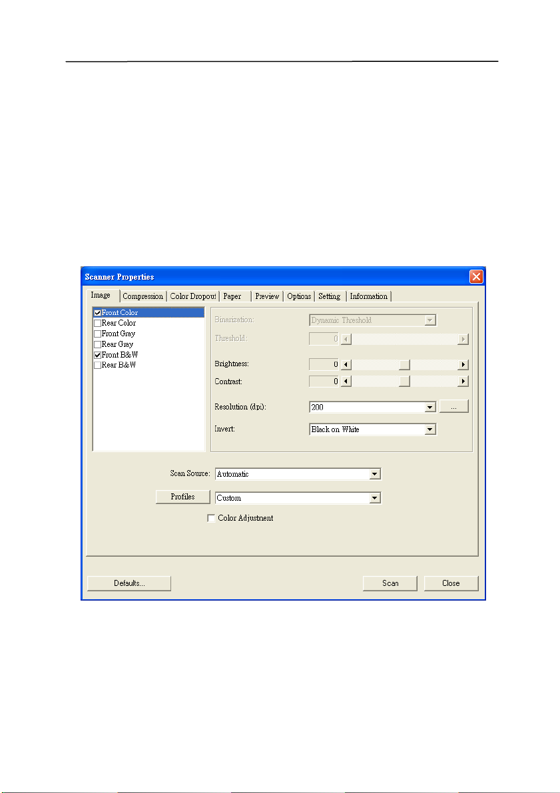
Task: Click the disabled Binarization Dynamic Threshold dropdown
Action: click(x=373, y=321)
